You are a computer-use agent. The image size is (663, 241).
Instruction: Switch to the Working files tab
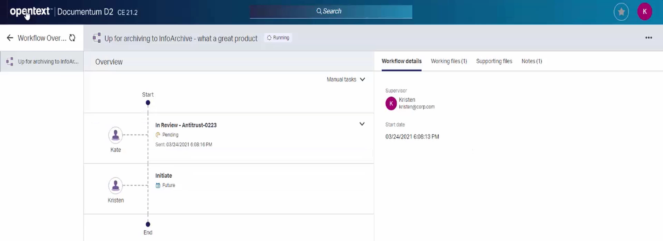pos(449,61)
